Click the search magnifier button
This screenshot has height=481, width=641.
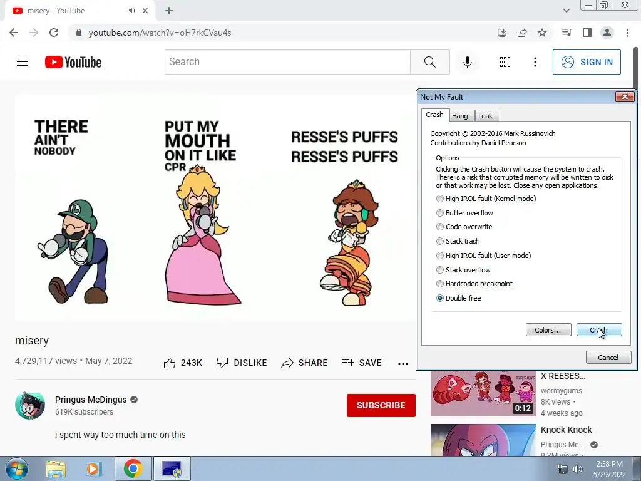pyautogui.click(x=429, y=62)
